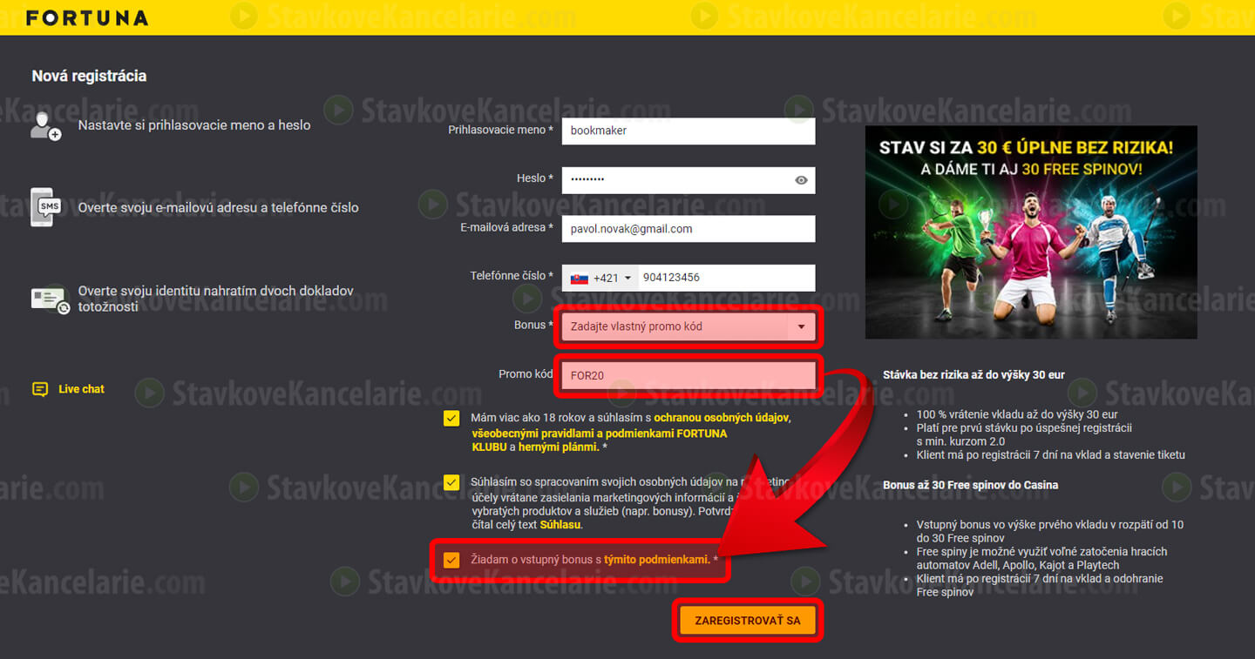Toggle password visibility eye icon
Viewport: 1255px width, 659px height.
pos(801,180)
